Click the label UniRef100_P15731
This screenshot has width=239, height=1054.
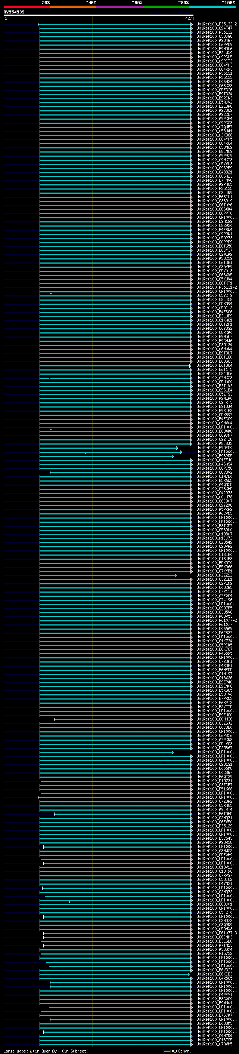214,781
